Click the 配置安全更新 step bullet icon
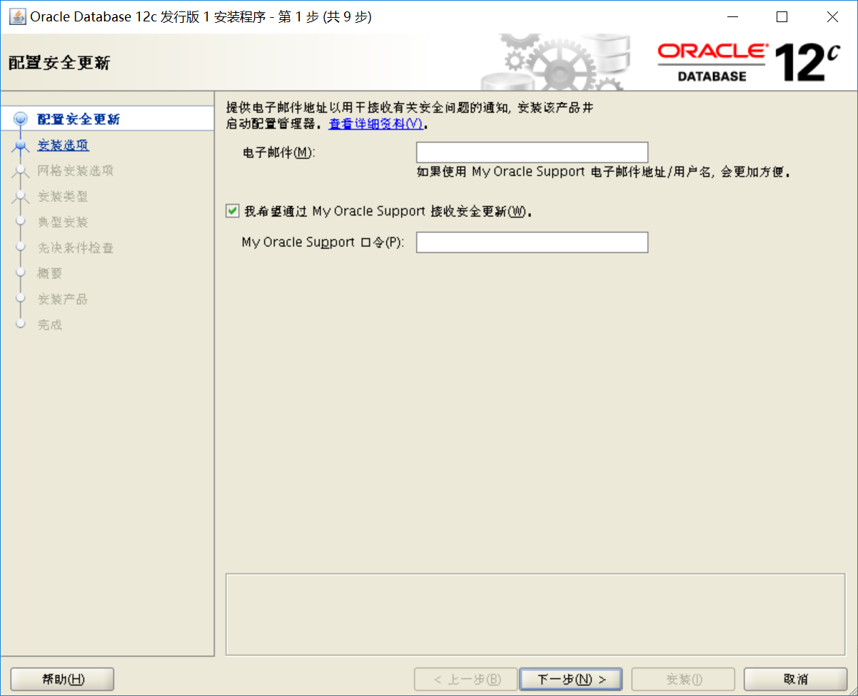 [21, 119]
